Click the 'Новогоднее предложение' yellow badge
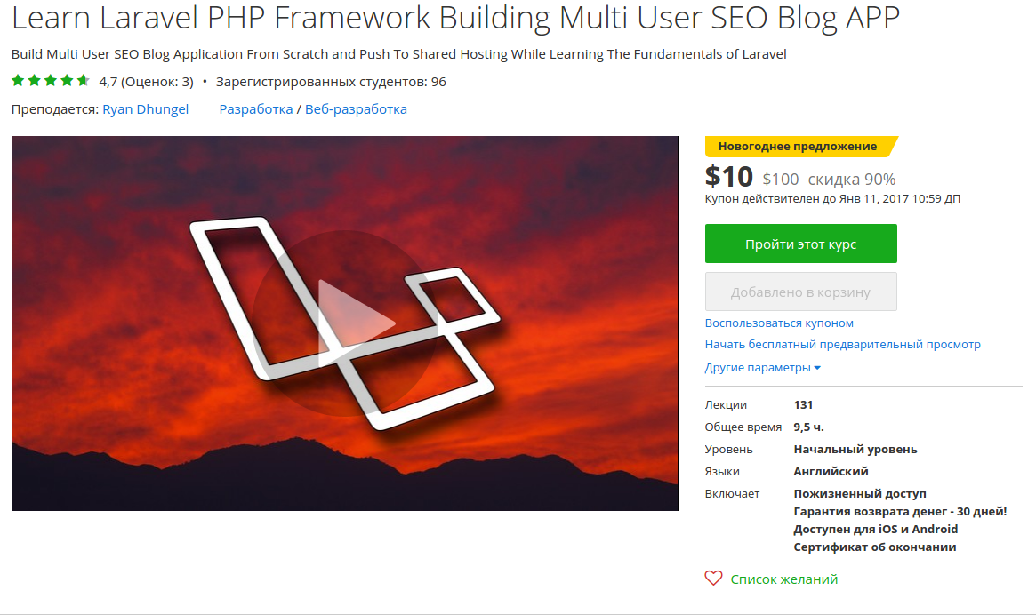 798,147
